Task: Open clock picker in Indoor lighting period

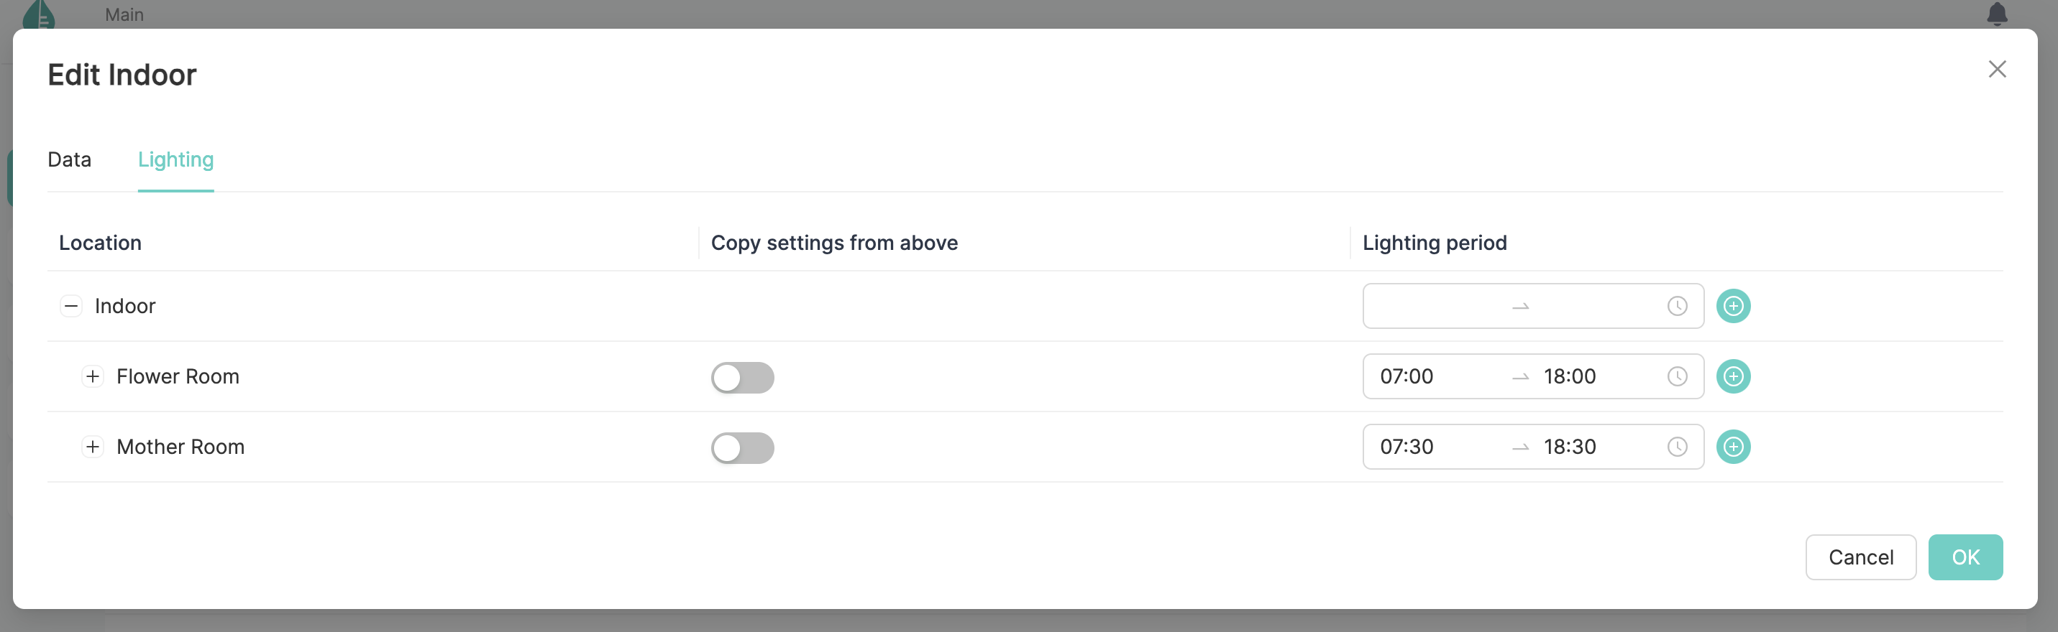Action: [1677, 307]
